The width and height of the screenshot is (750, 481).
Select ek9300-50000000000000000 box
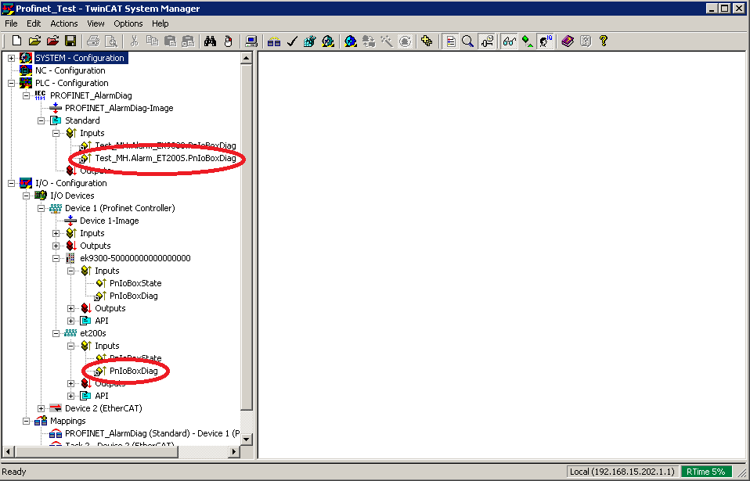pyautogui.click(x=135, y=258)
